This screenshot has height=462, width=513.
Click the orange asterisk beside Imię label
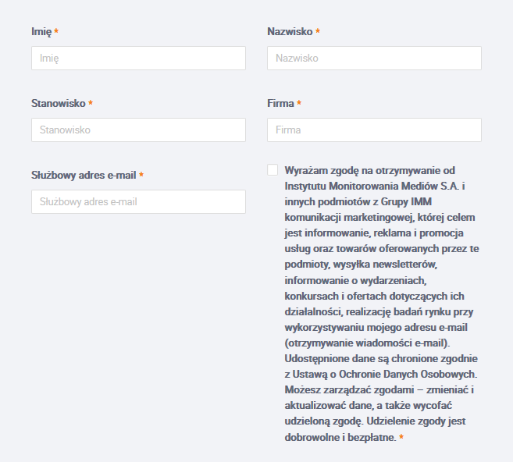click(x=56, y=30)
